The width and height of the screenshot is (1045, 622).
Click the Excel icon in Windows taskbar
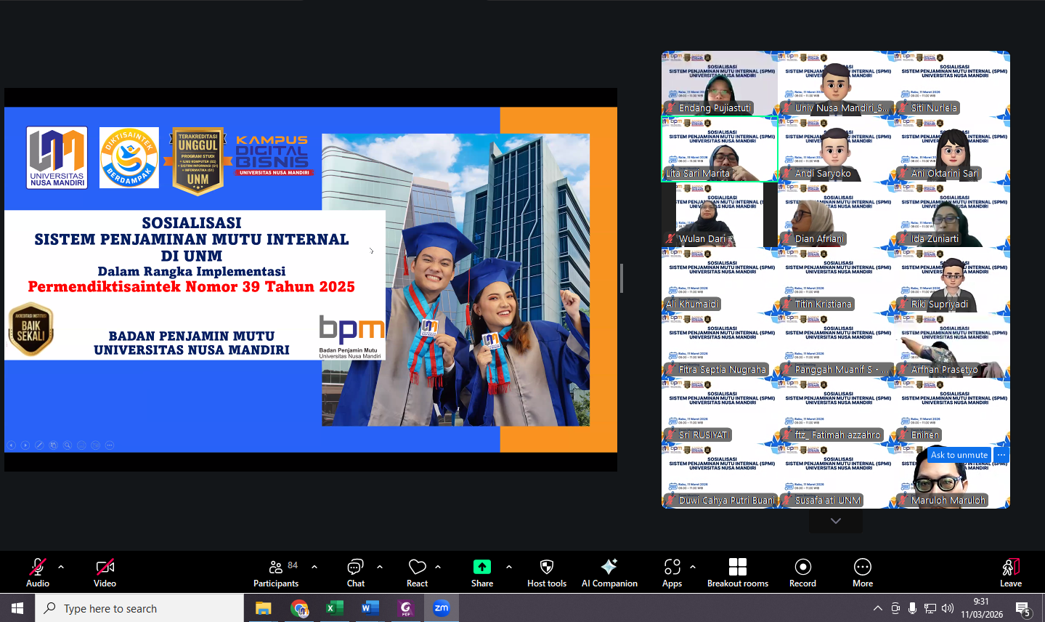(x=334, y=608)
